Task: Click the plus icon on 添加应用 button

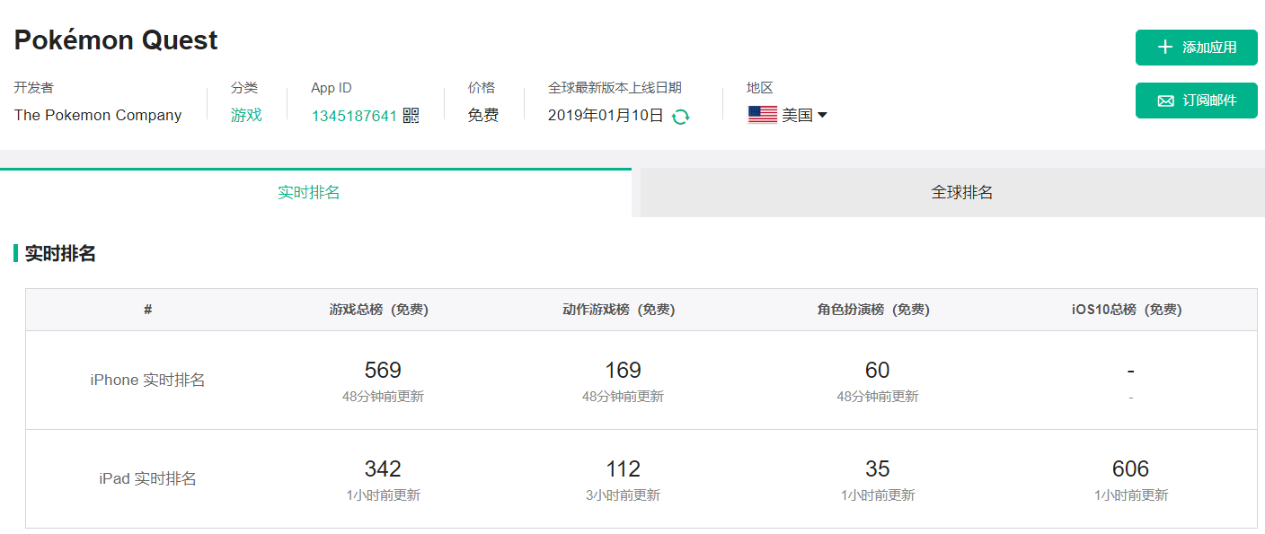Action: [1165, 48]
